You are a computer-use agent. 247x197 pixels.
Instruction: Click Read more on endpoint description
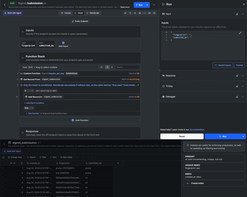pos(125,7)
